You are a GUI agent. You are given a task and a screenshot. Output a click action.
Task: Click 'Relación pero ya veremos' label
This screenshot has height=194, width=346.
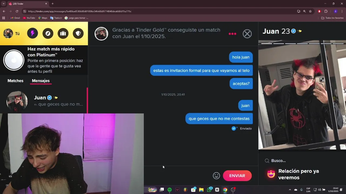click(299, 174)
